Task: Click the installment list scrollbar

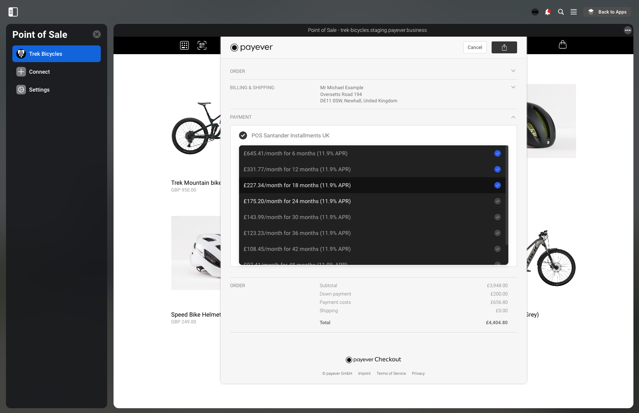Action: [x=507, y=195]
